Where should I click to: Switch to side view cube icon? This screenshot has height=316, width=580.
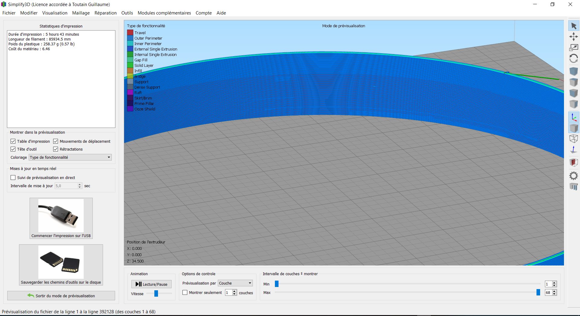(574, 104)
